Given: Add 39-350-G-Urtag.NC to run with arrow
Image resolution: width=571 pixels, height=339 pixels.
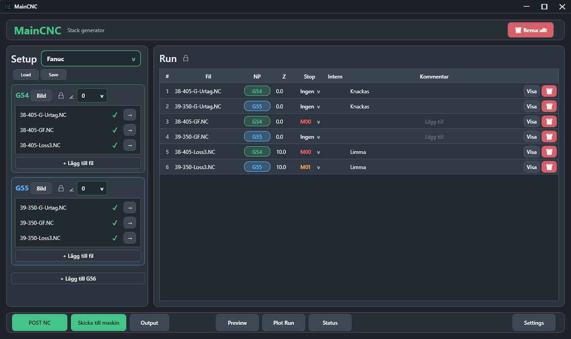Looking at the screenshot, I should coord(130,207).
